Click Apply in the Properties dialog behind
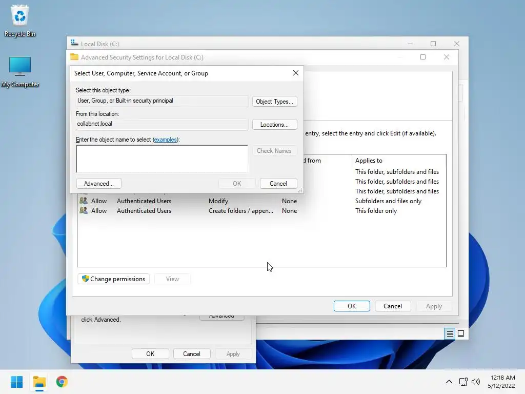This screenshot has height=394, width=525. coord(233,354)
